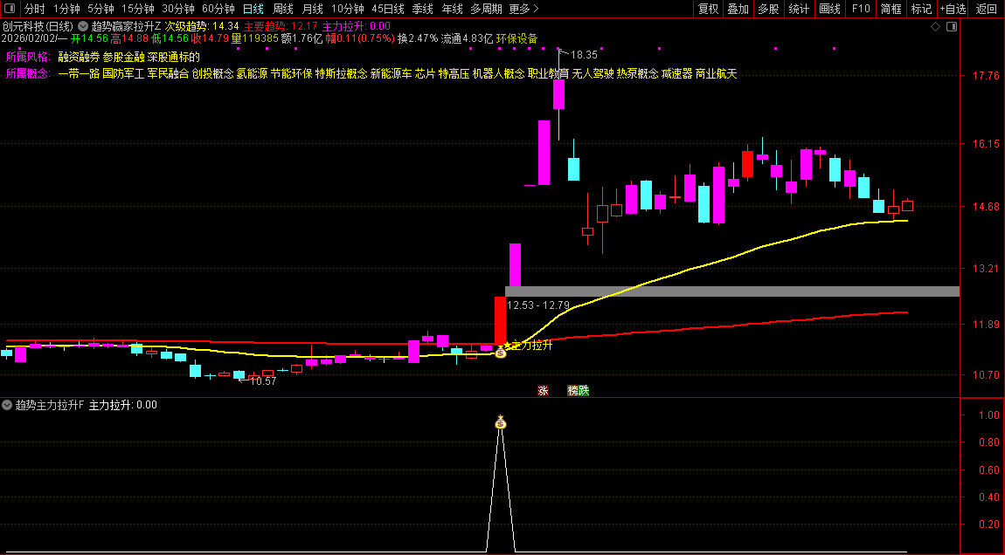Click the 趋势赢家拉升Z indicator name

(x=126, y=27)
